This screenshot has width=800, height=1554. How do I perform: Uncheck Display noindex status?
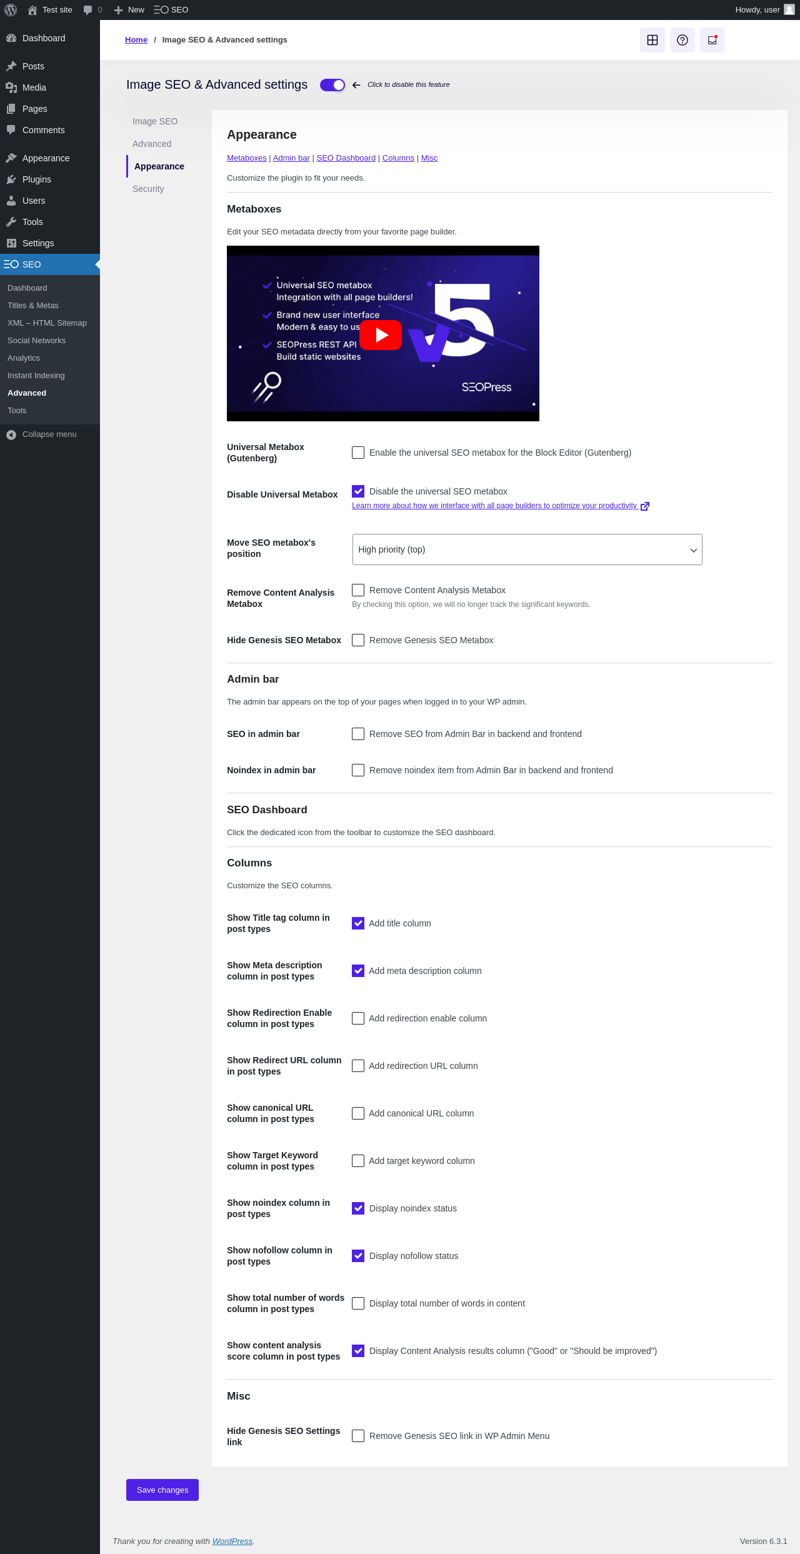tap(358, 1208)
